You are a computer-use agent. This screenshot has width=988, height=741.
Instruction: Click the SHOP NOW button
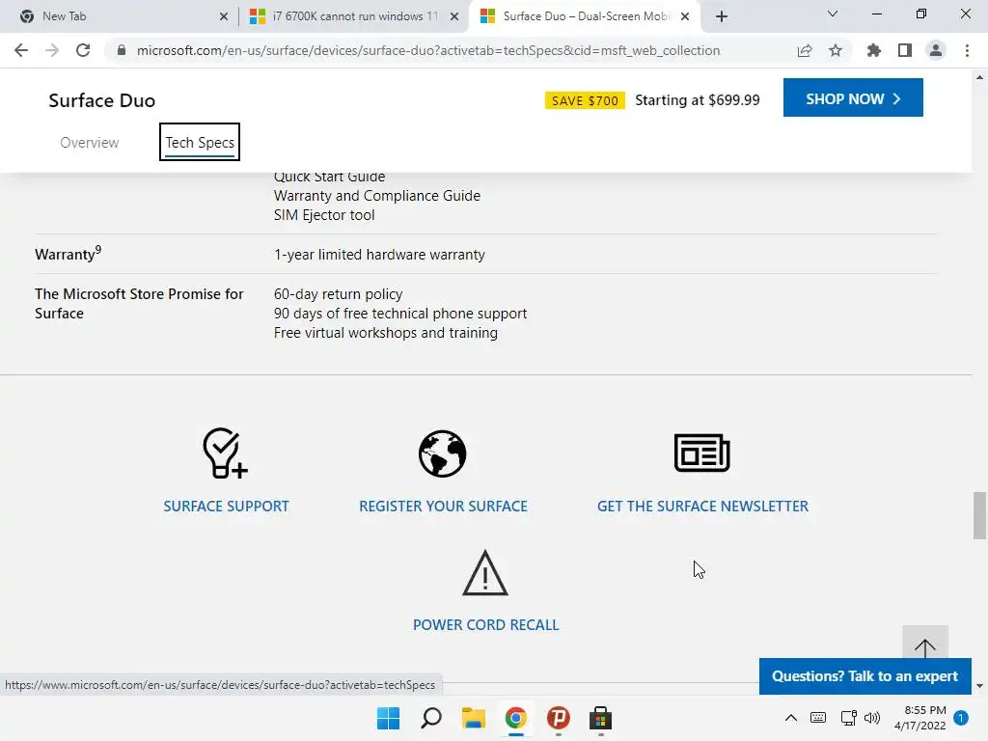[x=853, y=97]
